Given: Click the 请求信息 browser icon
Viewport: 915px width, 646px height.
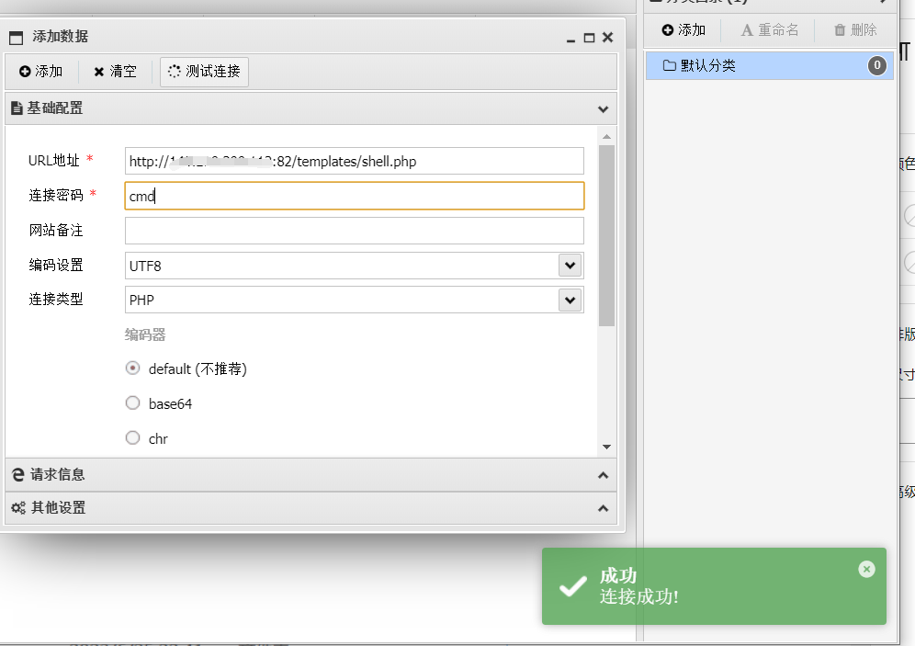Looking at the screenshot, I should [x=18, y=475].
